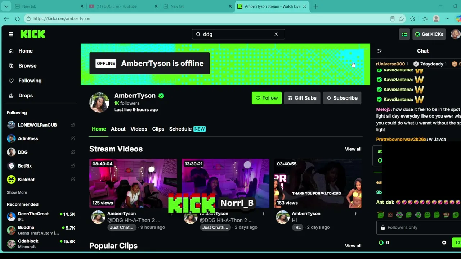Open the 13:30:21 stream video thumbnail
The width and height of the screenshot is (461, 259).
pos(225,183)
